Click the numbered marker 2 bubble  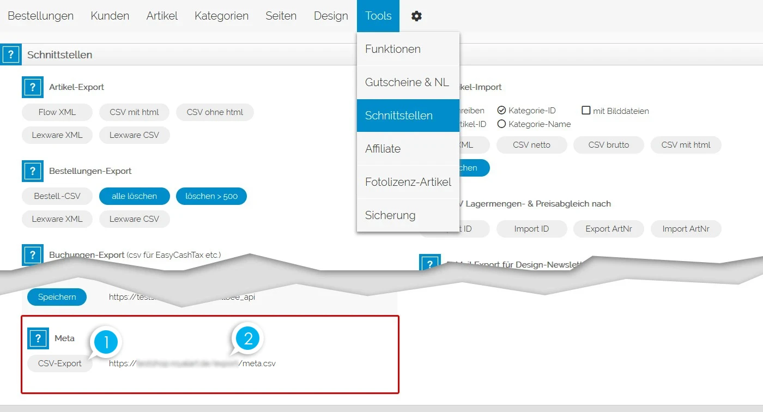click(x=248, y=339)
